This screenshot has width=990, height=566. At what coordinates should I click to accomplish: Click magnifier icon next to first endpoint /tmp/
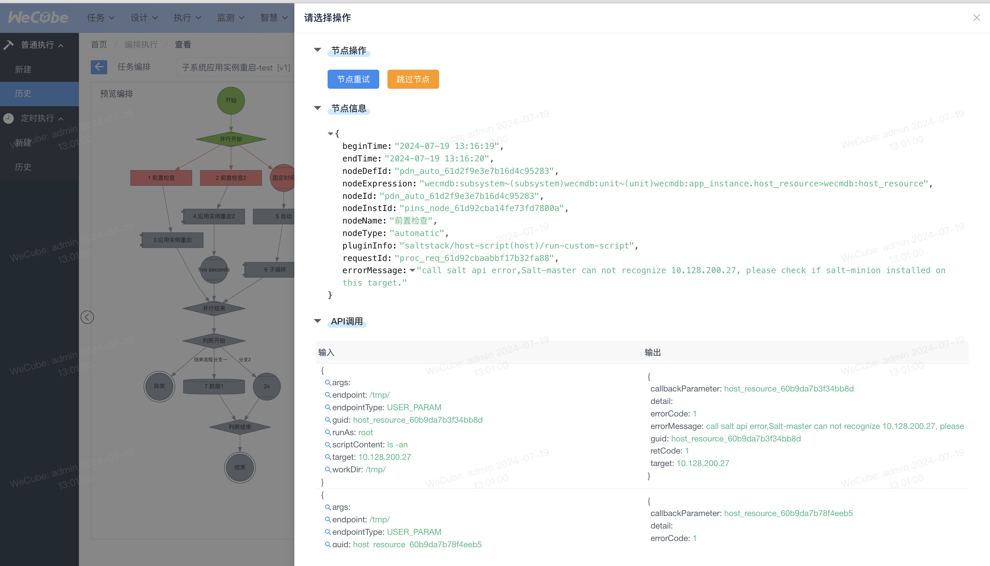point(328,395)
